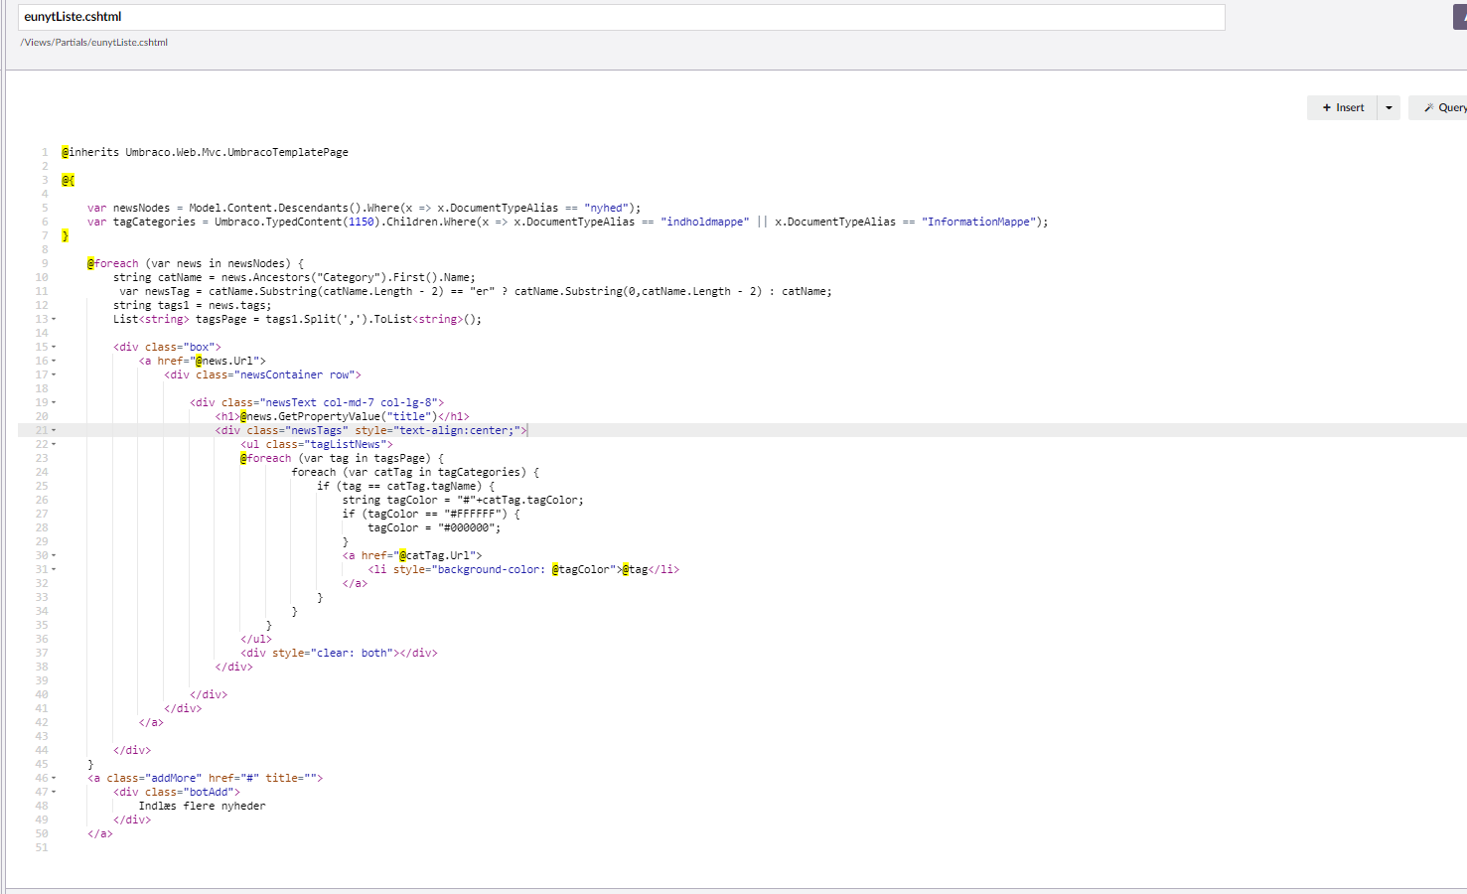Click line number 1 in the gutter
Viewport: 1467px width, 894px height.
[45, 152]
